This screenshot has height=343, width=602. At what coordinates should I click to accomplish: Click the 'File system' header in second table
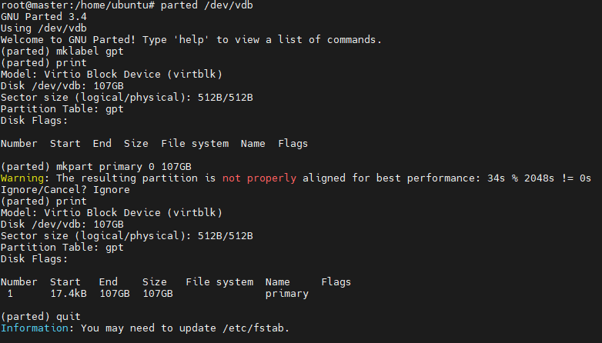tap(219, 282)
